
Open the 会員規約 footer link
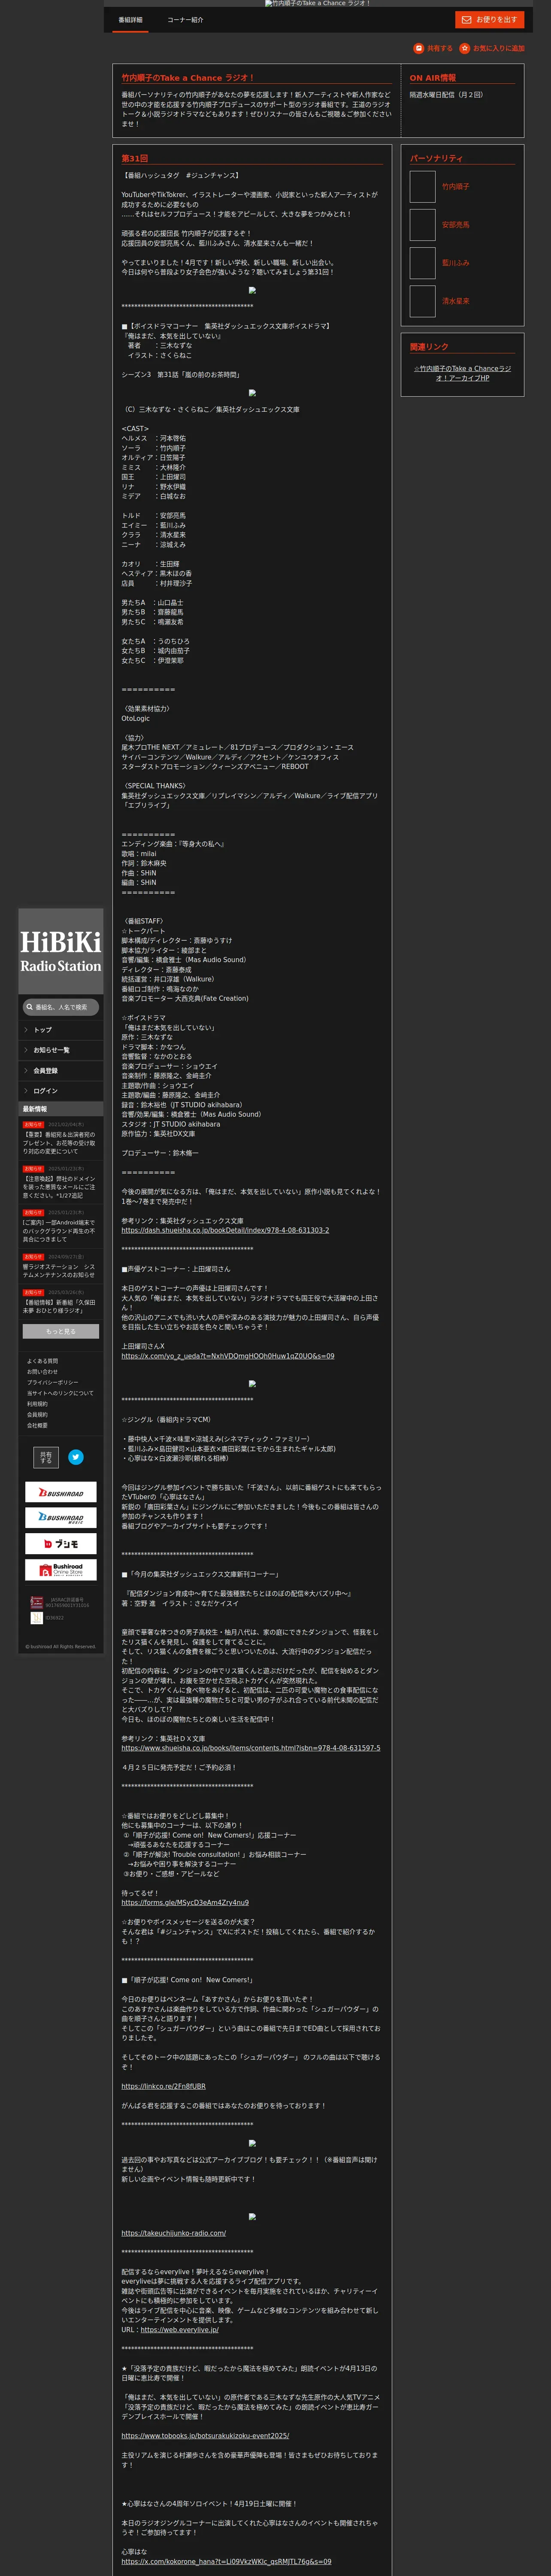(37, 1415)
